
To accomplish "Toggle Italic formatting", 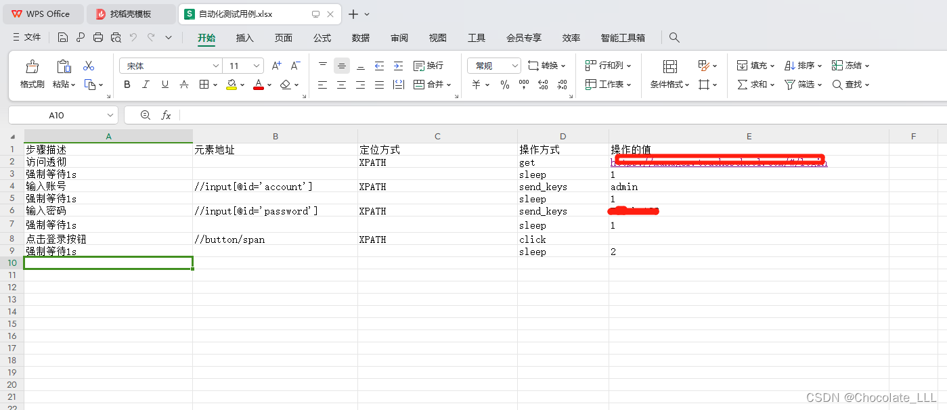I will 146,85.
